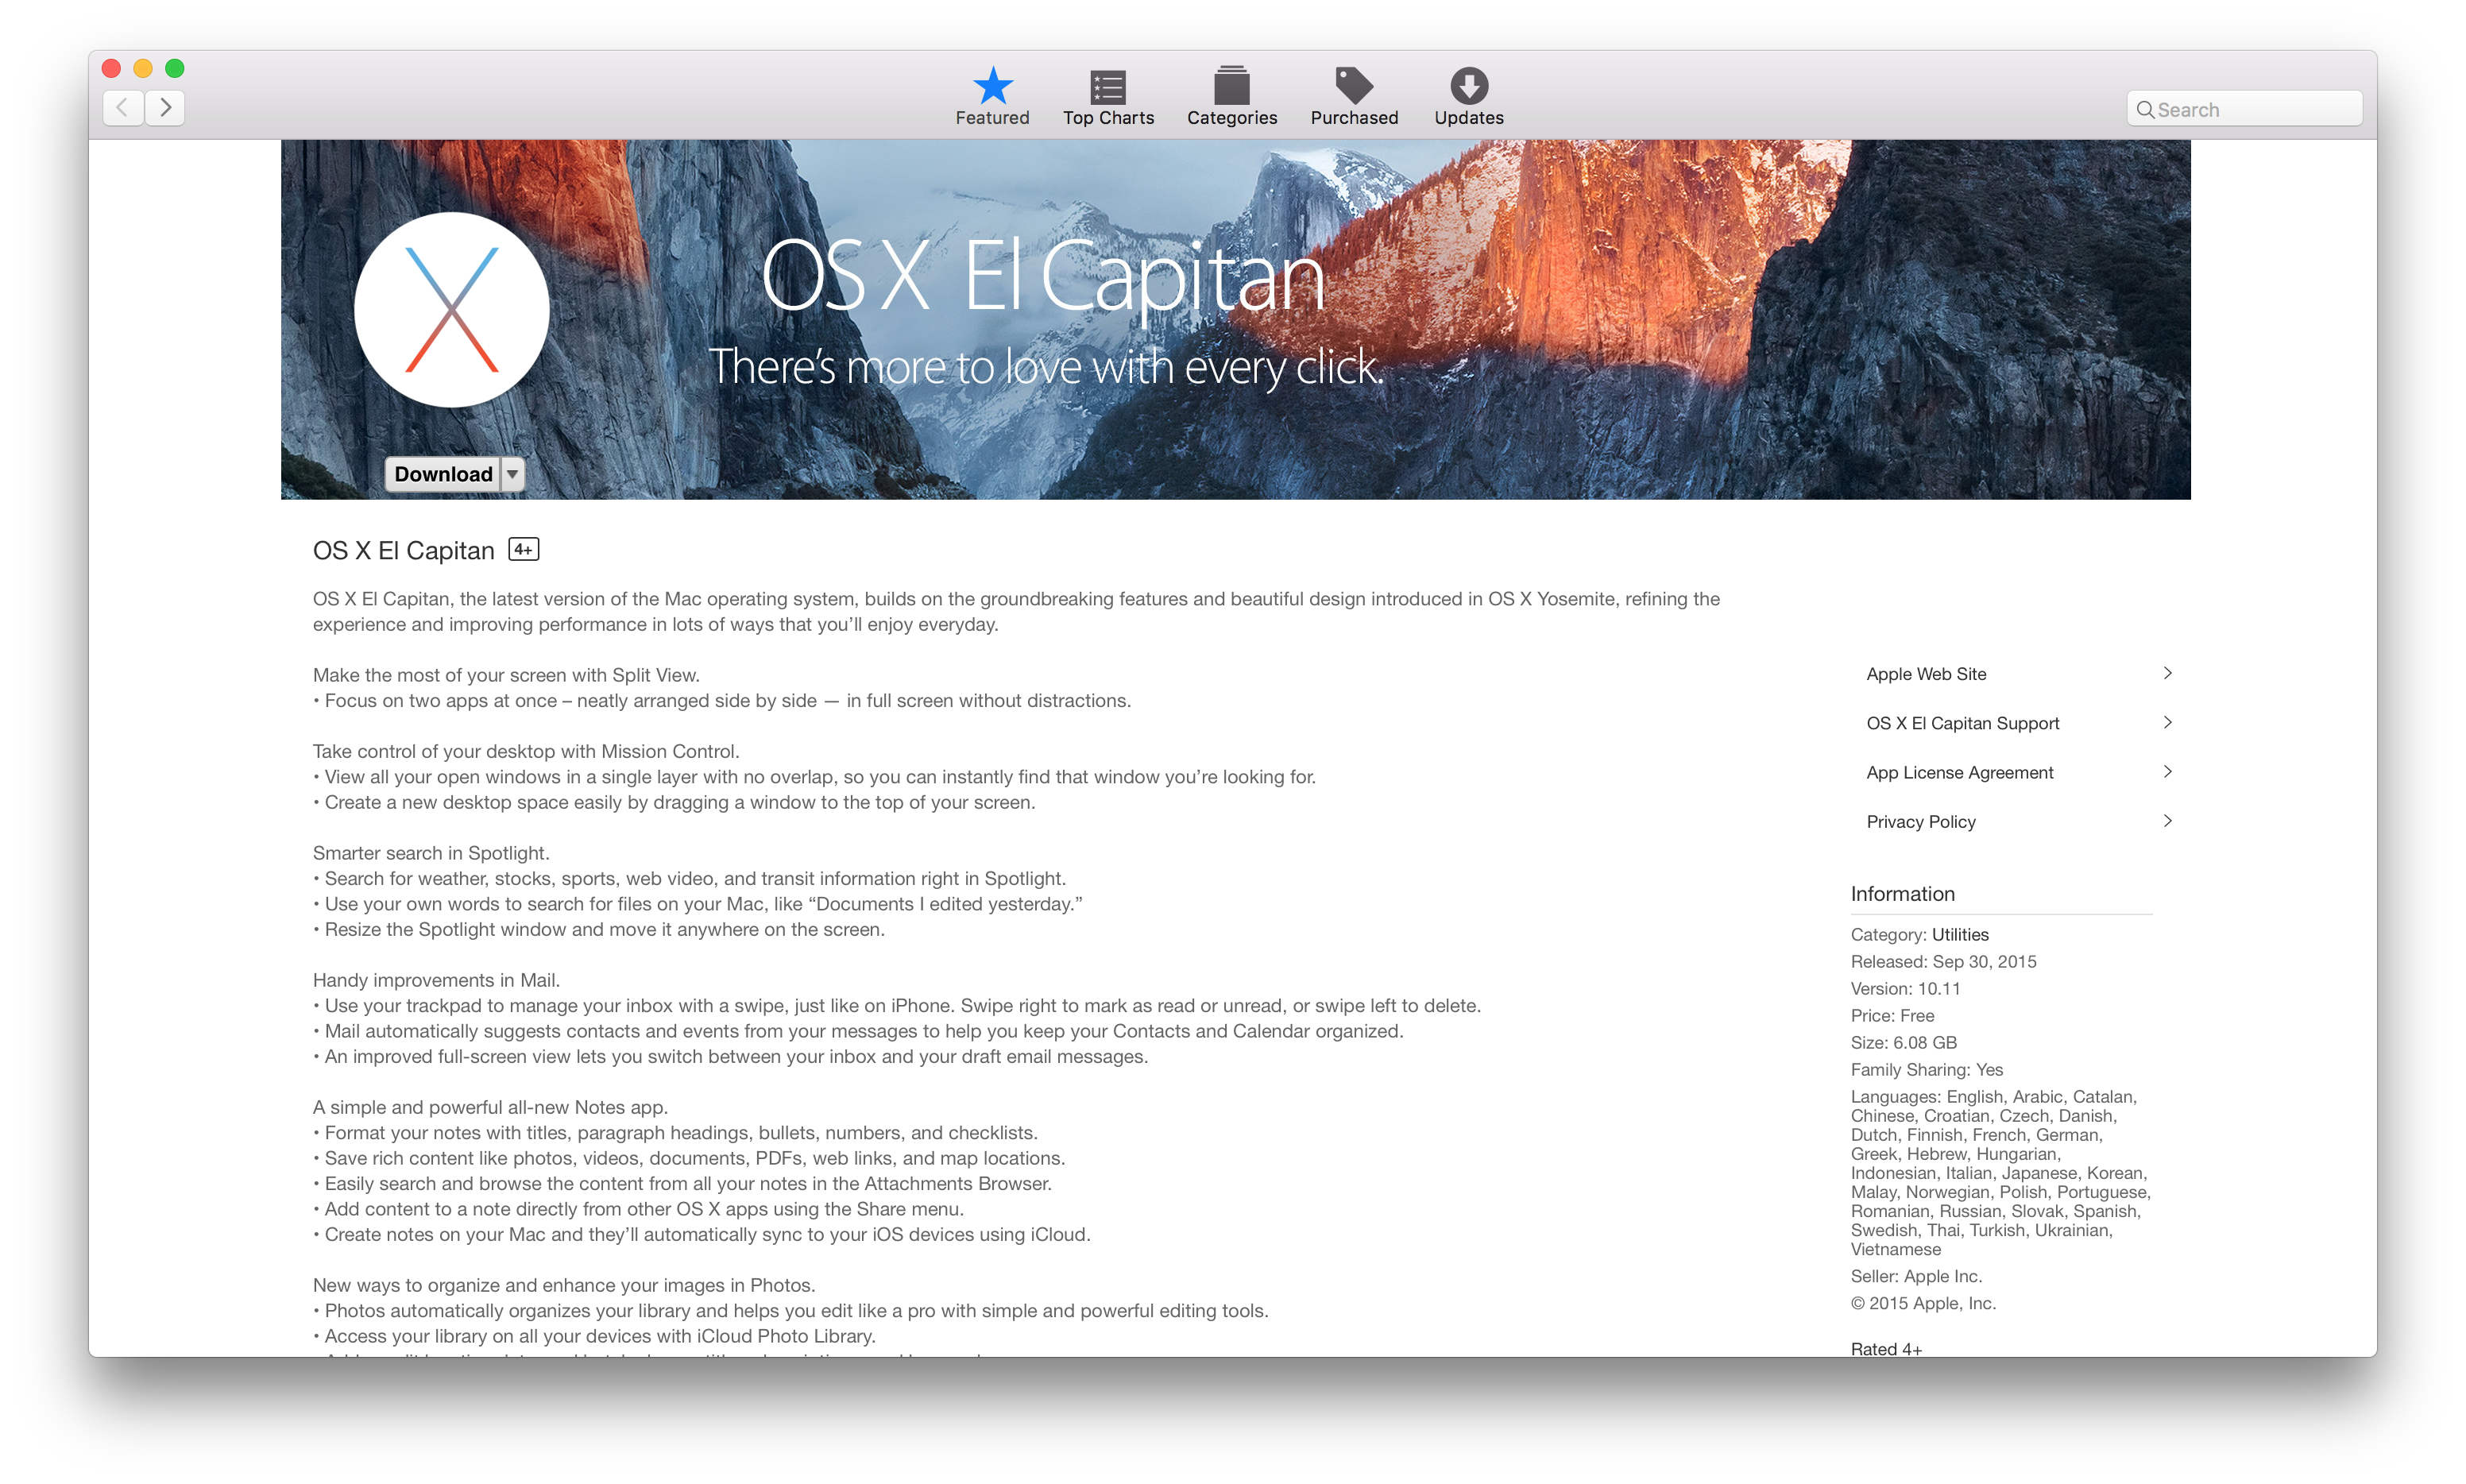Minimize the App Store window
Screen dimensions: 2466x1484
pyautogui.click(x=143, y=68)
